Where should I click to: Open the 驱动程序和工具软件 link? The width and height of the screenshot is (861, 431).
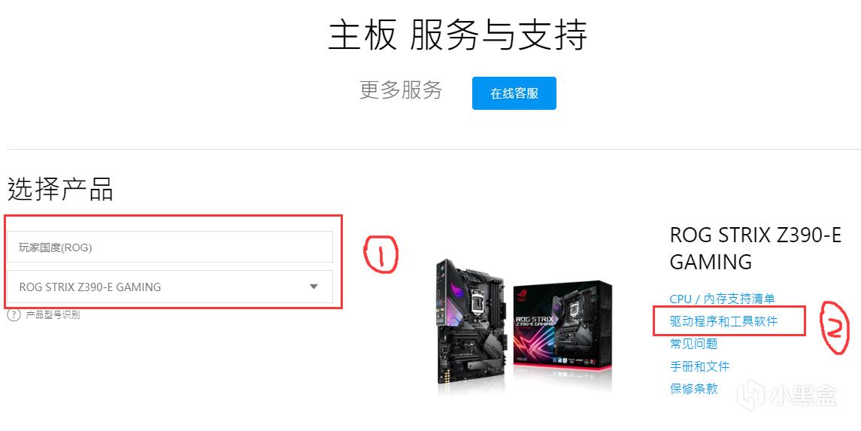coord(723,321)
